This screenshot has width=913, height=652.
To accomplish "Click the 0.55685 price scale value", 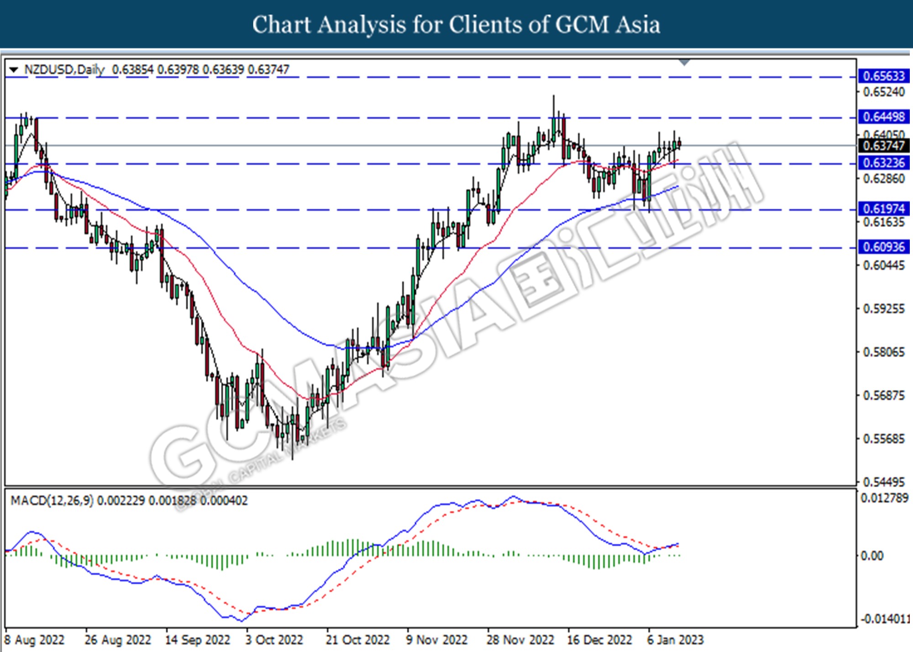I will click(884, 439).
